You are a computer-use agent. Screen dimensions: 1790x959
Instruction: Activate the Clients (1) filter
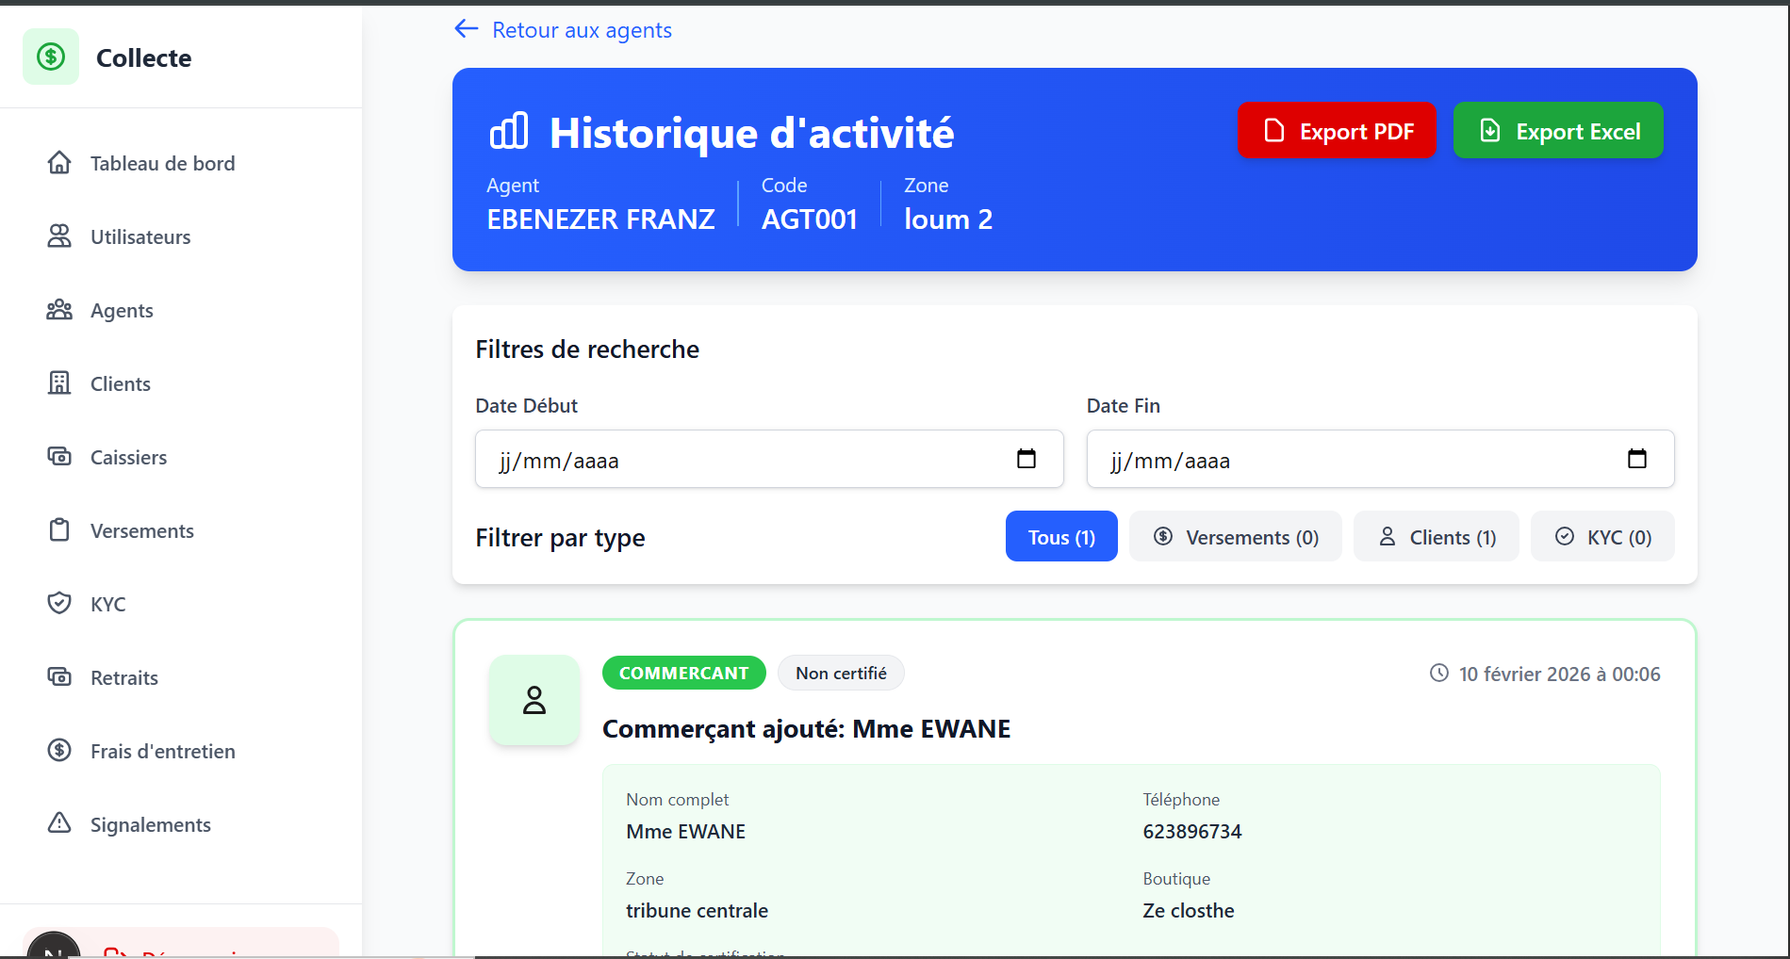tap(1436, 536)
